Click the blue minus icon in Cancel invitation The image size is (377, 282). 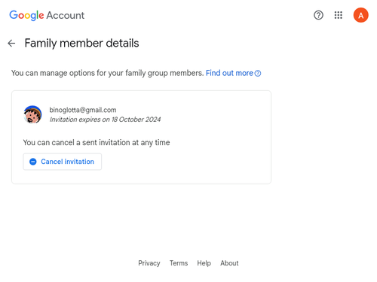pyautogui.click(x=33, y=162)
